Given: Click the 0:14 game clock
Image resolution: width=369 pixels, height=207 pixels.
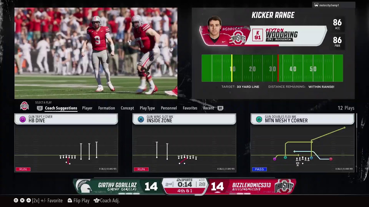Looking at the screenshot, I should [185, 185].
